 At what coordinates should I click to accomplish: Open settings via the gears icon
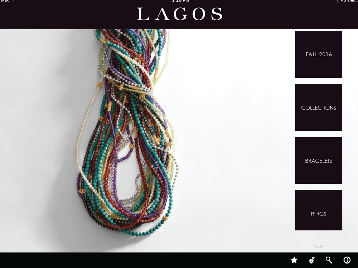point(312,260)
